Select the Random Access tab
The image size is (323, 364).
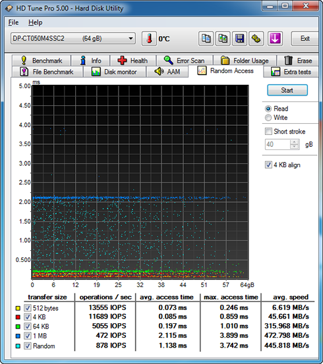[225, 71]
